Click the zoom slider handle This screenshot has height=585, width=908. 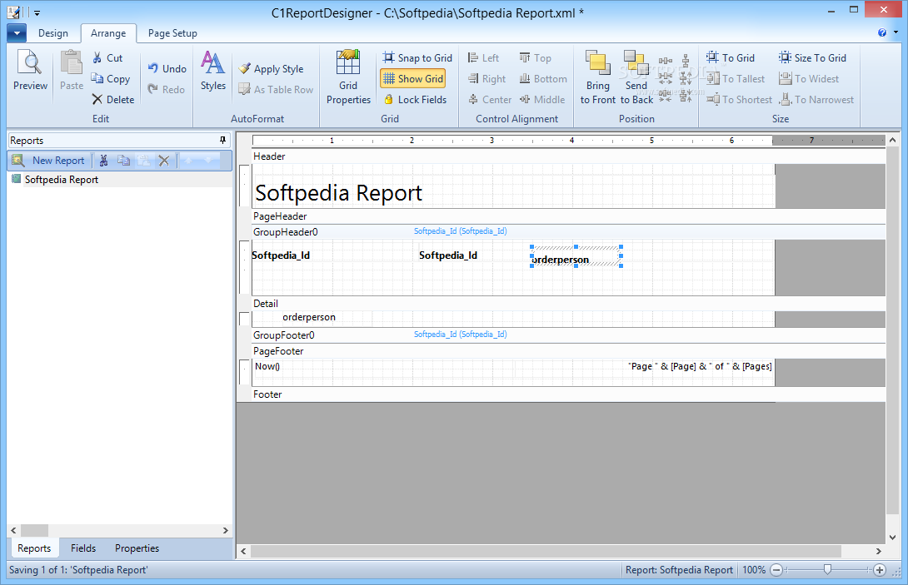pos(827,570)
